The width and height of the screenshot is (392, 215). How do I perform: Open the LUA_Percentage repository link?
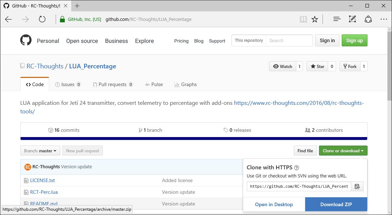[x=93, y=66]
